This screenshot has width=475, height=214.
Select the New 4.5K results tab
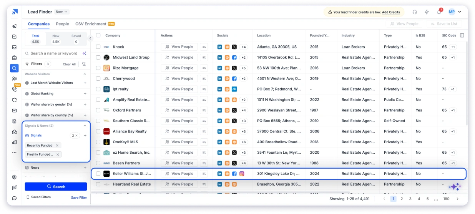click(56, 39)
